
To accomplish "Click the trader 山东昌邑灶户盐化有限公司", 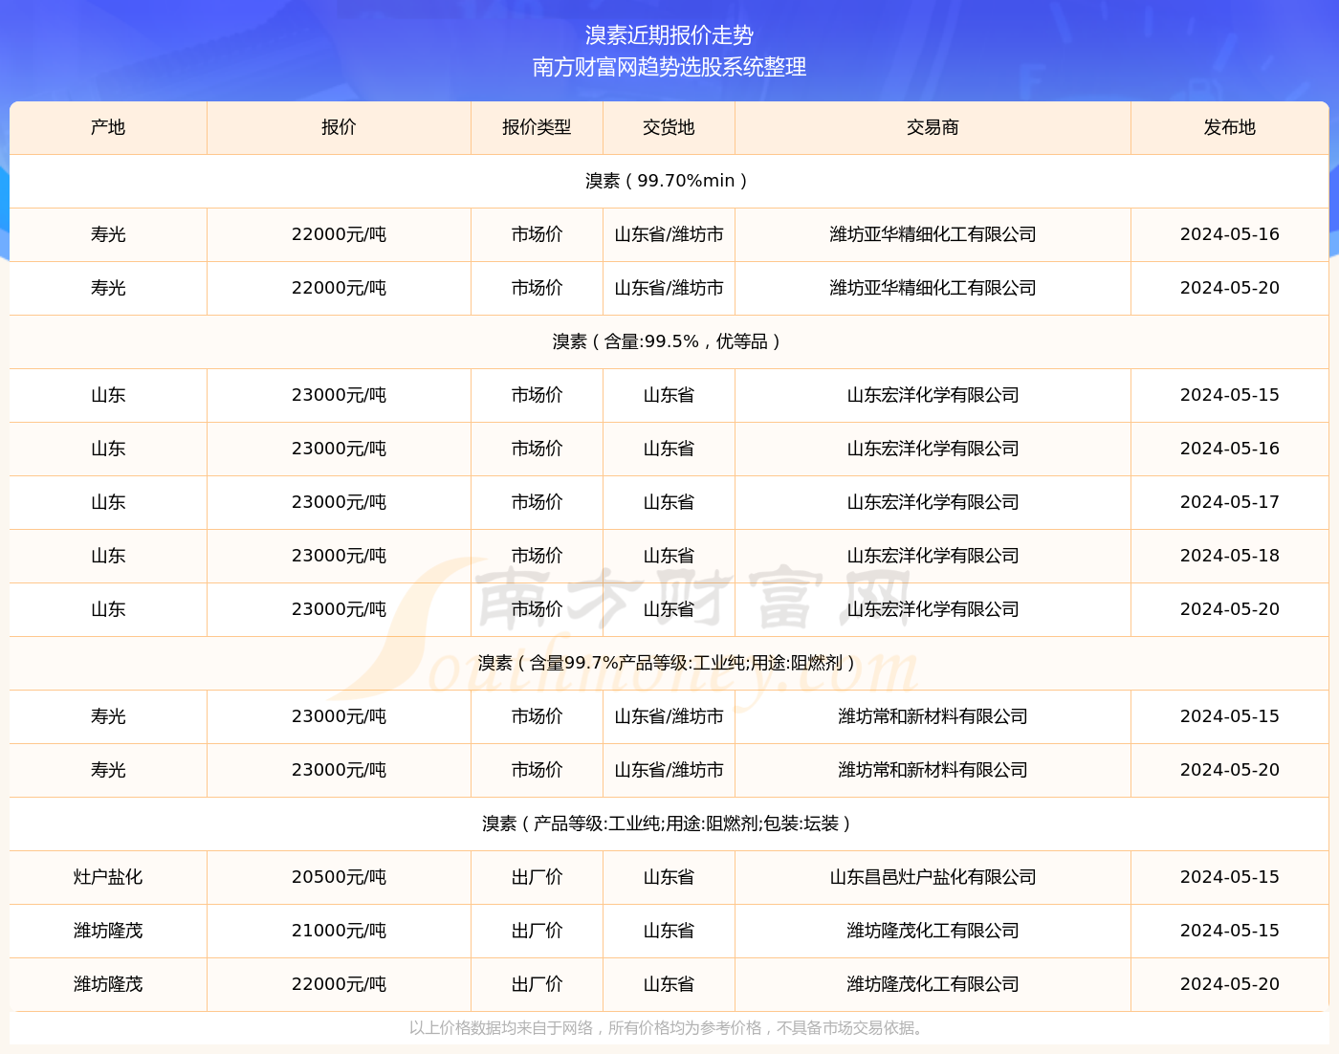I will click(933, 877).
